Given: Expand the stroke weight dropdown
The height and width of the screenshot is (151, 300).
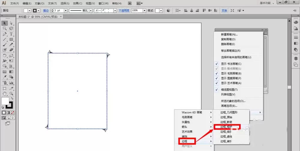Looking at the screenshot, I should pyautogui.click(x=66, y=10).
